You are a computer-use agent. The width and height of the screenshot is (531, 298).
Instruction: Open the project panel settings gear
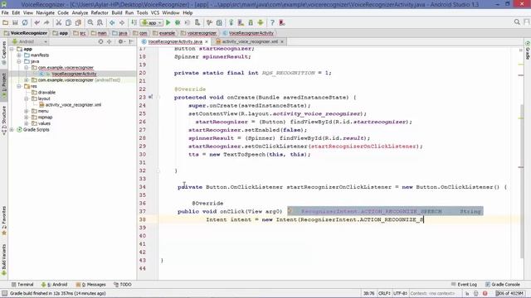click(121, 41)
